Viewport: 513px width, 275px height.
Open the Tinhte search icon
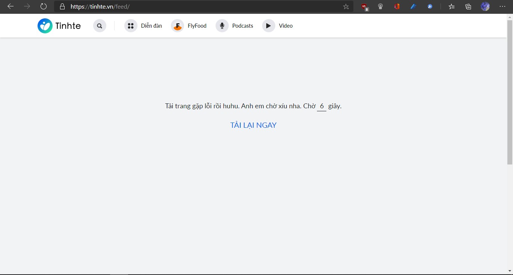click(100, 26)
